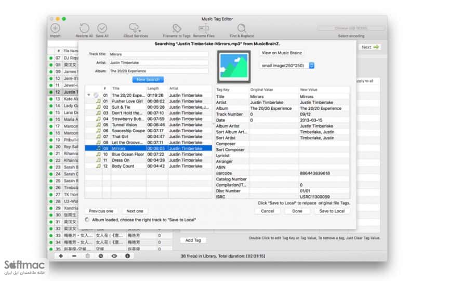Image resolution: width=449 pixels, height=281 pixels.
Task: Collapse the 20/20 Experience album tree row
Action: pos(89,95)
